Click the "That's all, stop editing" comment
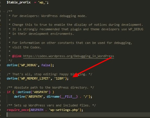The height and width of the screenshot is (118, 150). click(x=50, y=74)
